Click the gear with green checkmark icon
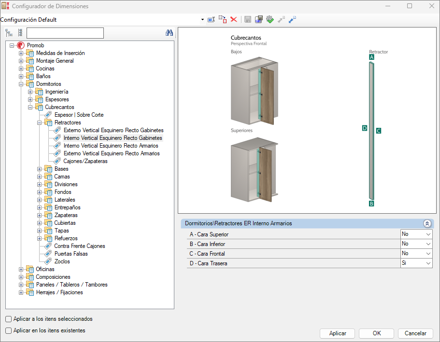This screenshot has width=440, height=342. pos(270,20)
